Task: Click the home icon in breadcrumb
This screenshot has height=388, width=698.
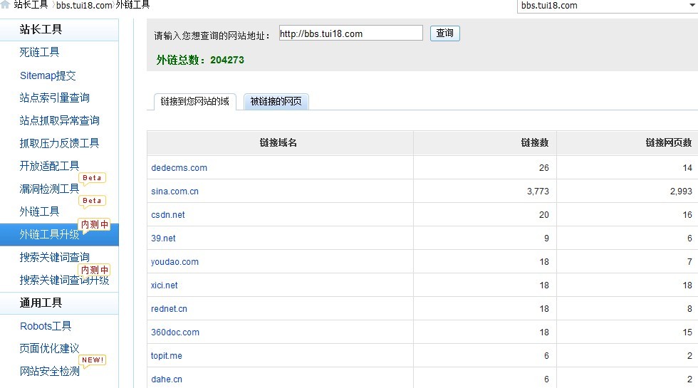Action: click(x=5, y=5)
